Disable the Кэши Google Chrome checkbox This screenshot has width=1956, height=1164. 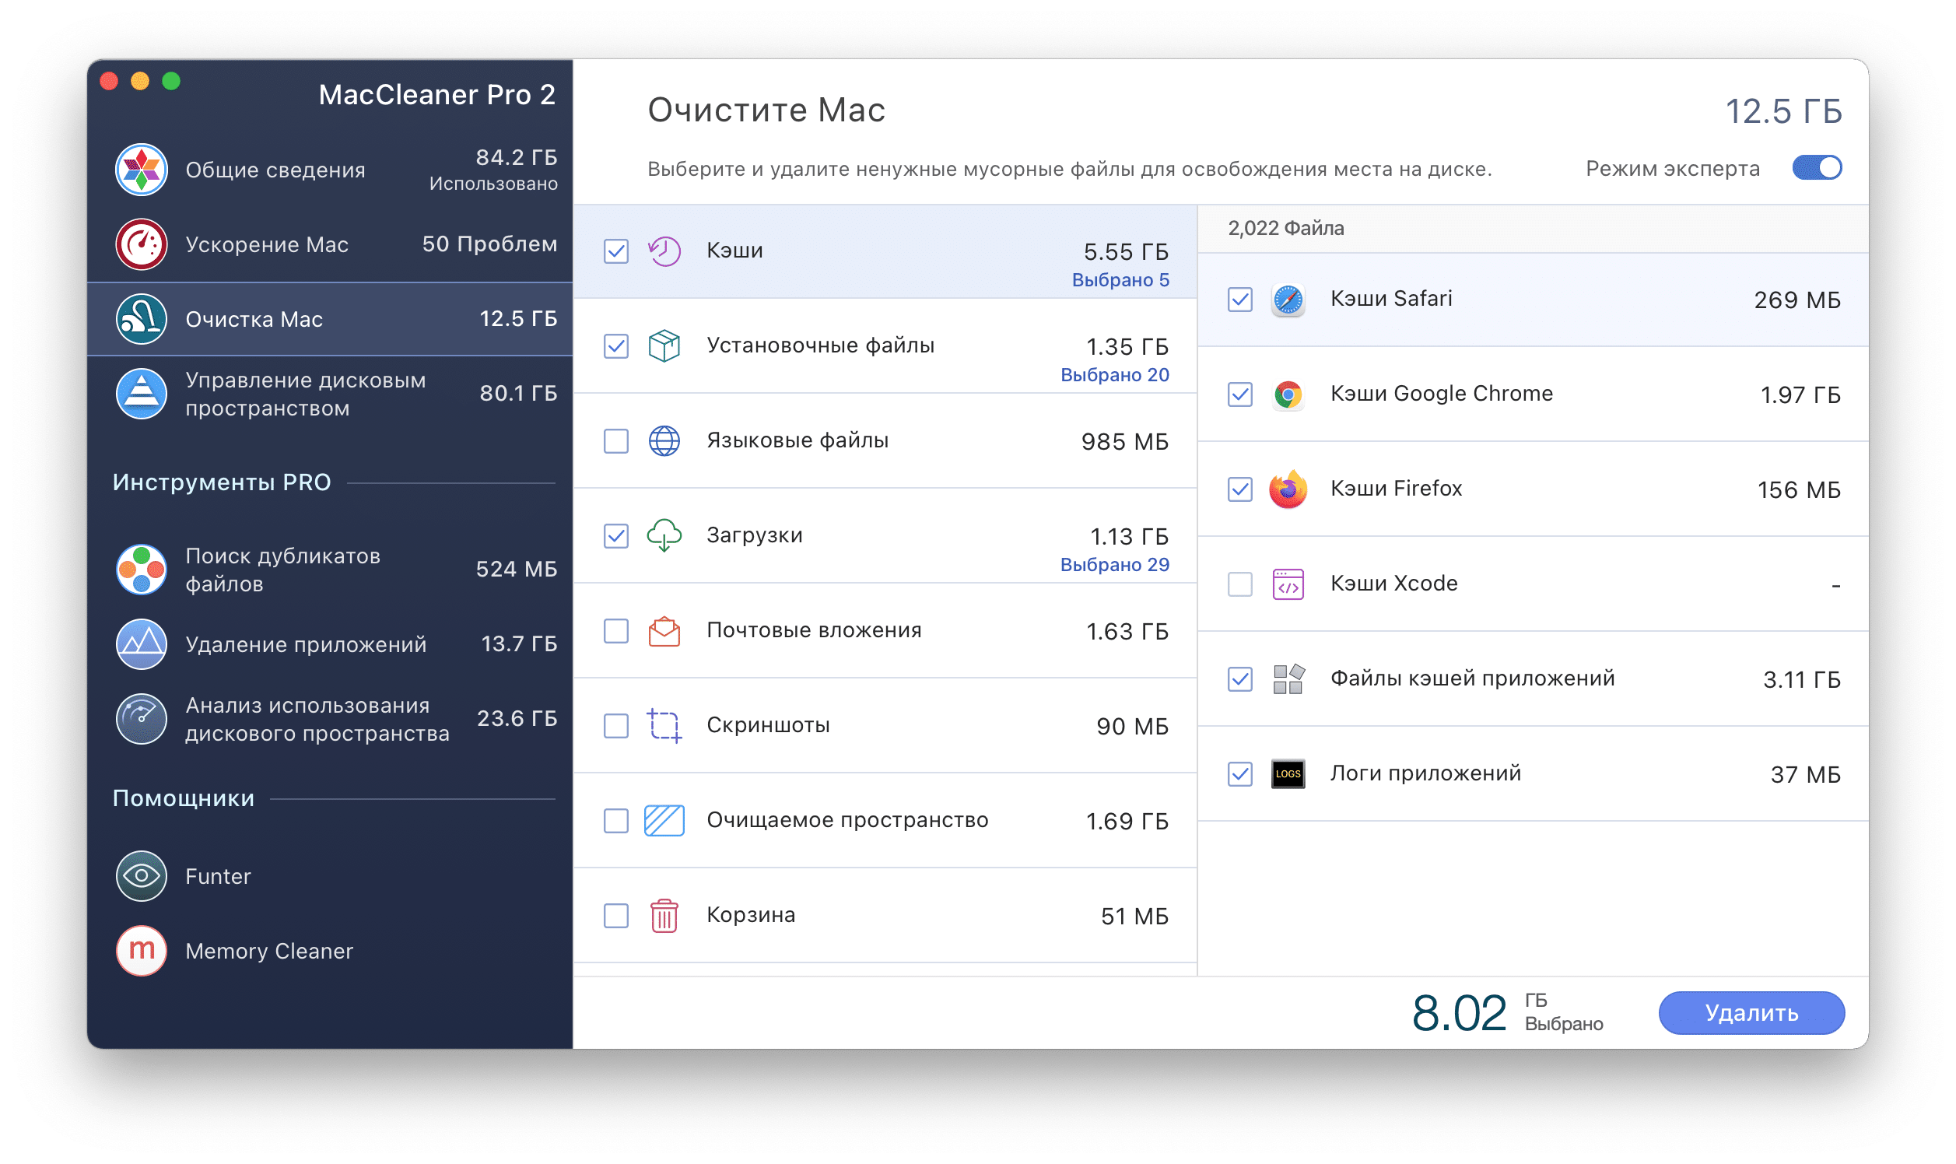coord(1243,394)
